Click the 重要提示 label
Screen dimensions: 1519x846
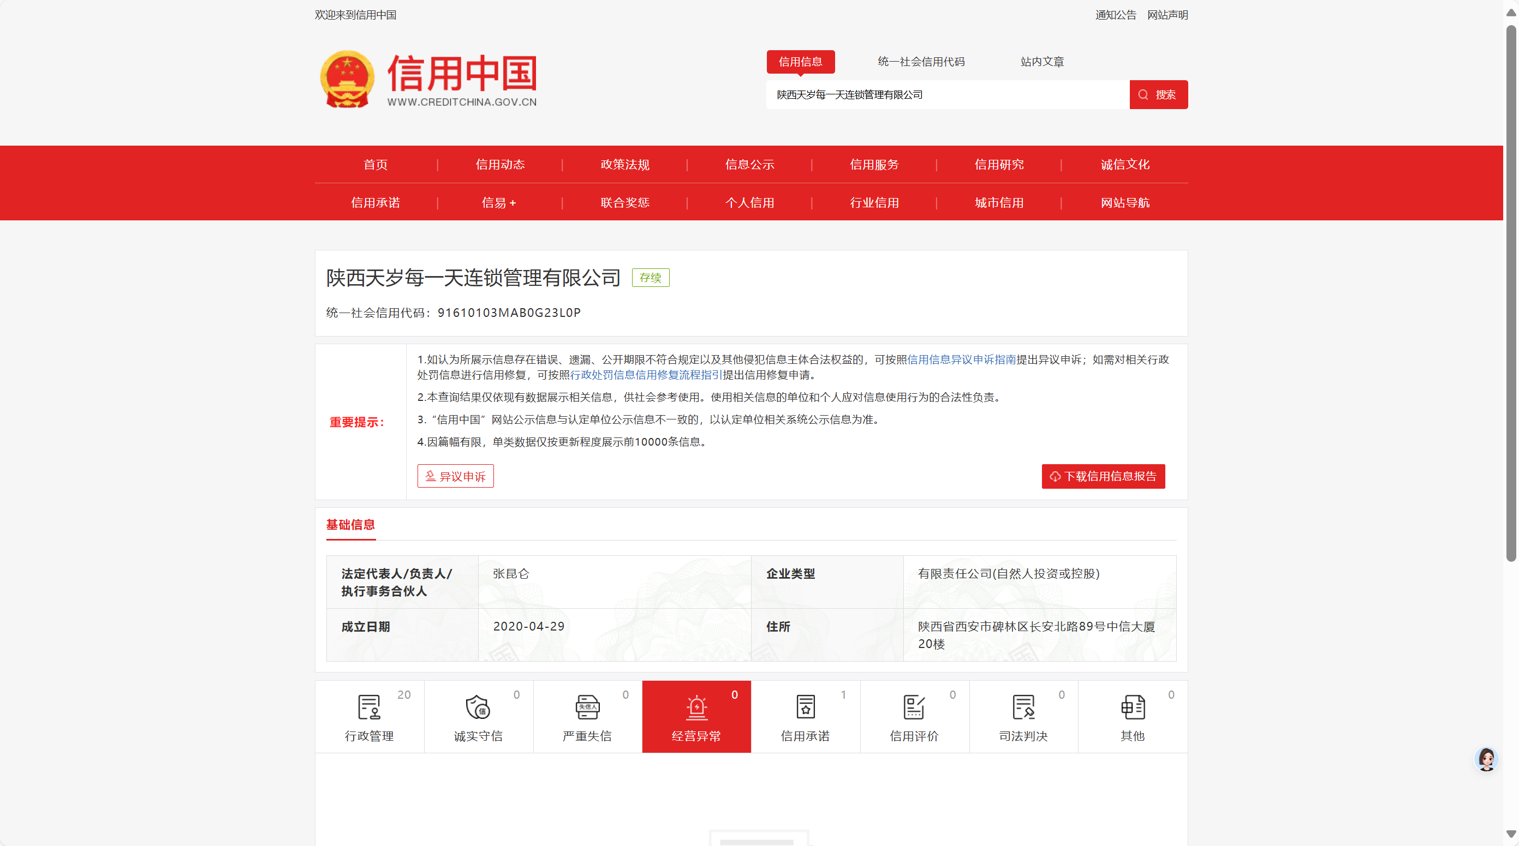(358, 422)
